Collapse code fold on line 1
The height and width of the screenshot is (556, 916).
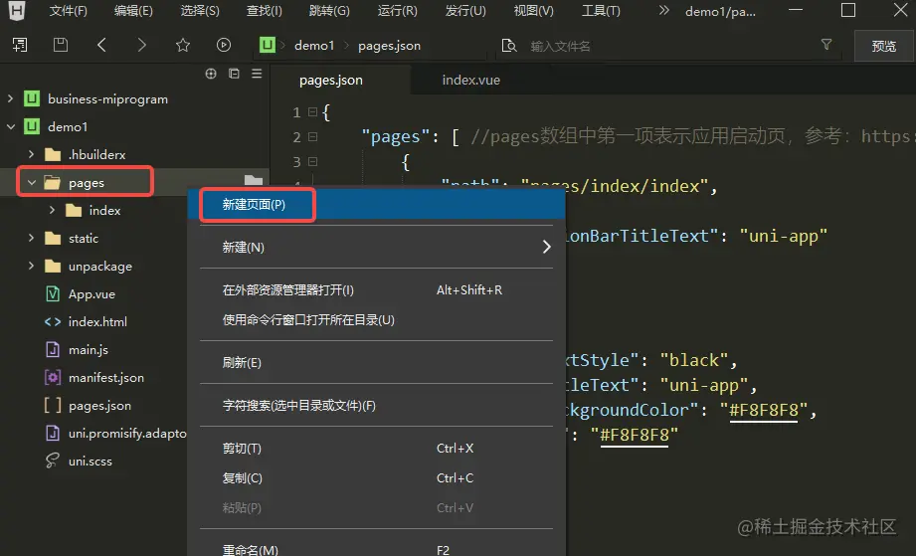point(312,111)
